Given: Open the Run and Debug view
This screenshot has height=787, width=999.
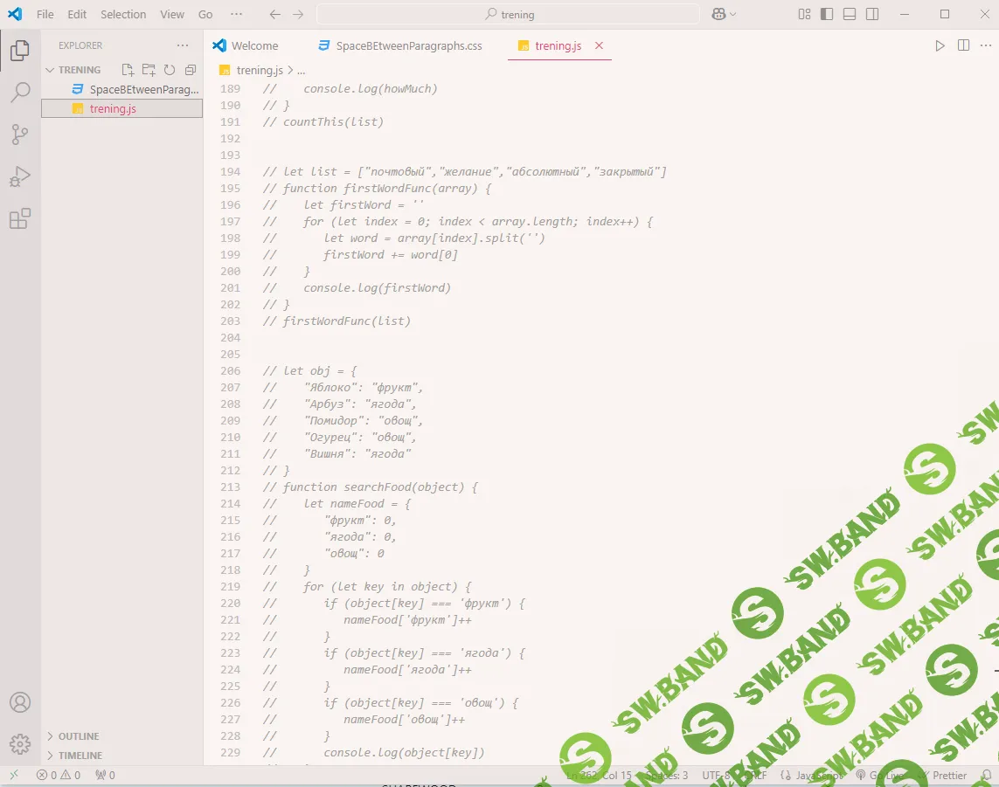Looking at the screenshot, I should tap(19, 176).
